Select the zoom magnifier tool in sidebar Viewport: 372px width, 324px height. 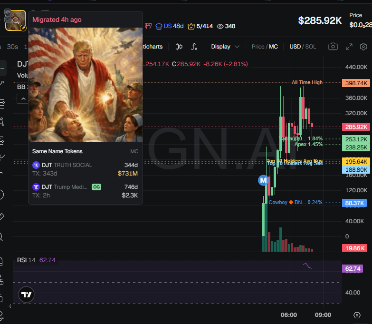pos(1,237)
